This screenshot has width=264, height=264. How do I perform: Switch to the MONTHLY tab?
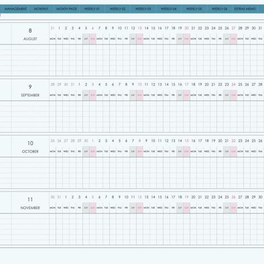(41, 9)
